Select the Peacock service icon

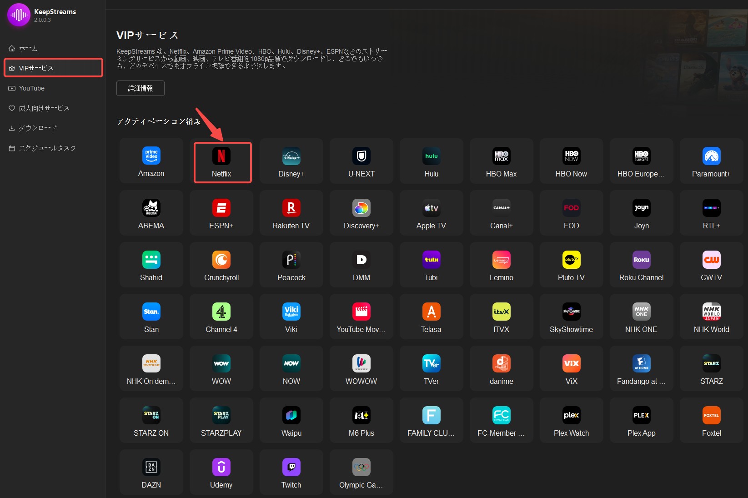(291, 265)
